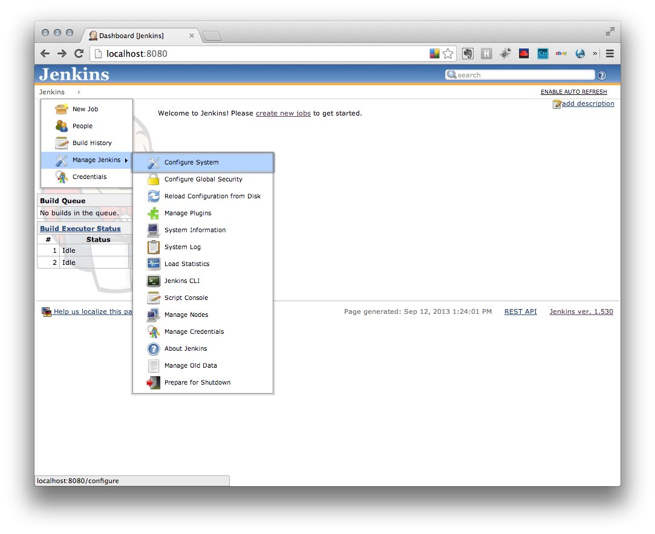Click the Configure Global Security padlock icon
Viewport: 655px width, 534px height.
click(153, 179)
